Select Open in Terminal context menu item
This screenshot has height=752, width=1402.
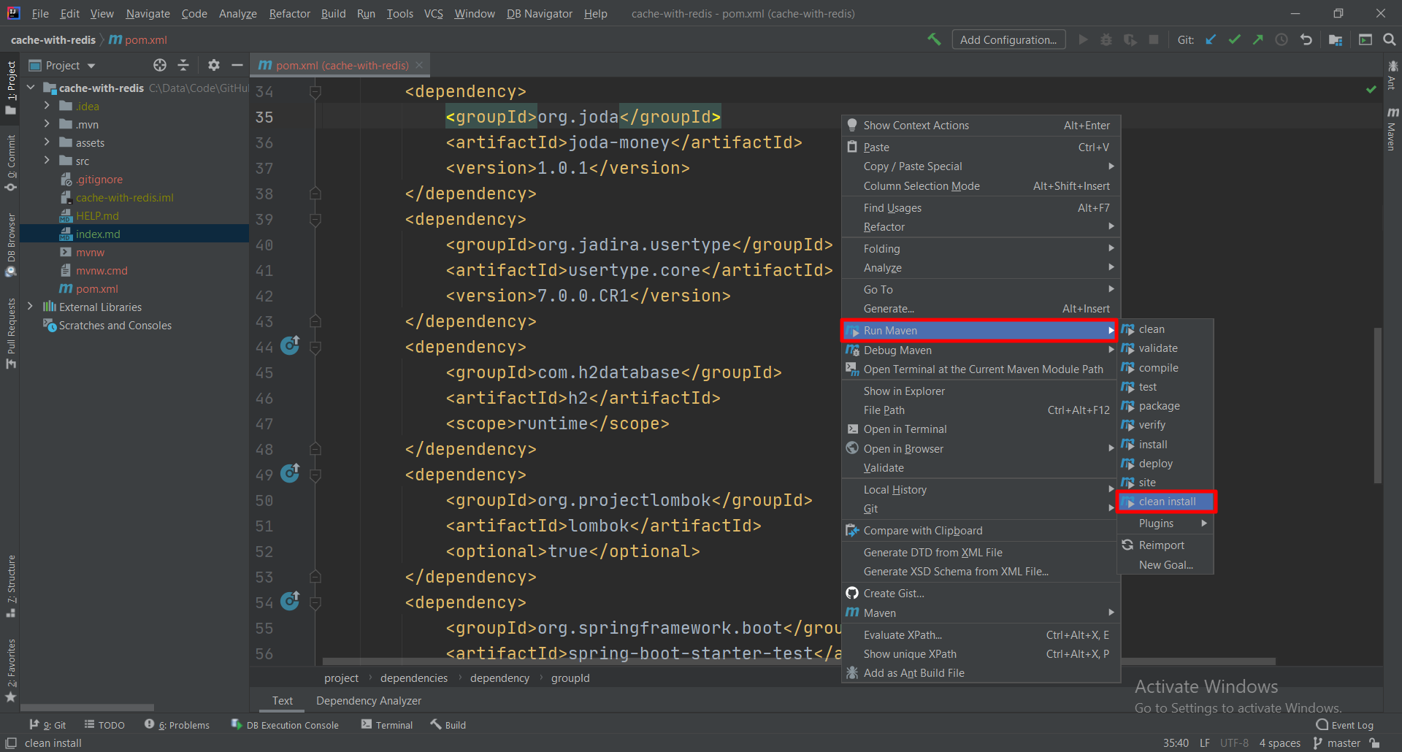[x=981, y=429]
